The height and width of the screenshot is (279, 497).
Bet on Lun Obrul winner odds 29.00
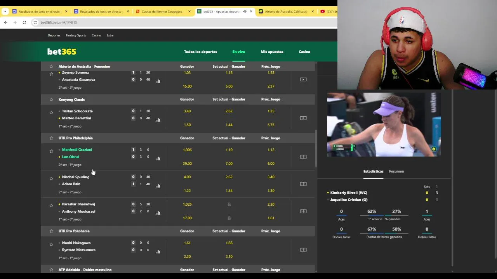187,164
